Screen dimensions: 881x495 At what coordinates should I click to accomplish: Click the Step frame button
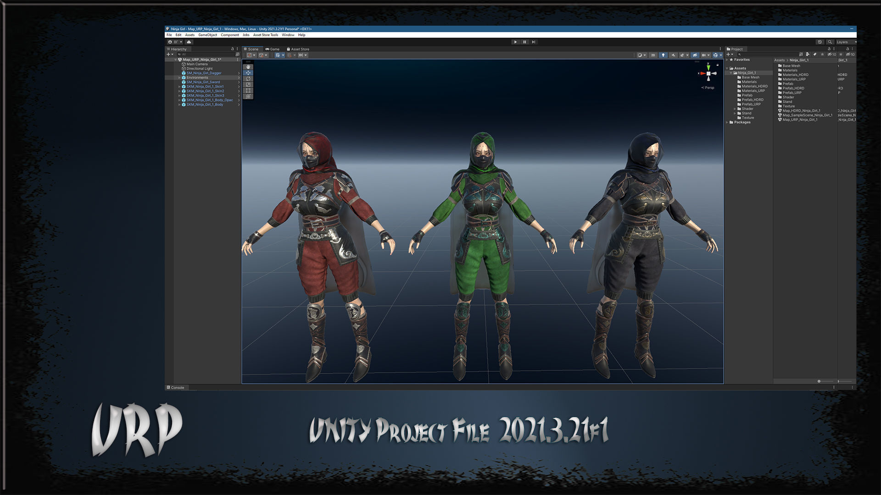[x=534, y=42]
